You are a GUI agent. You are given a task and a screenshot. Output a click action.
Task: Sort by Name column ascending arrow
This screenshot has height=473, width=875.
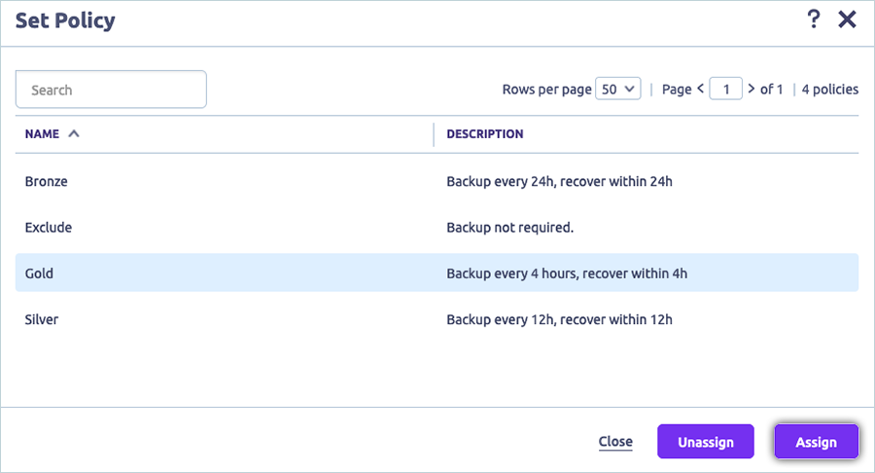click(74, 134)
